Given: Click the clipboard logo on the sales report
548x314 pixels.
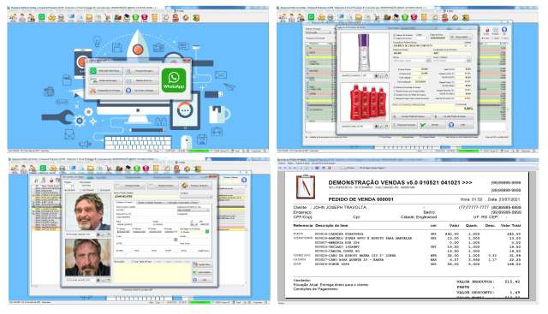Looking at the screenshot, I should [306, 187].
